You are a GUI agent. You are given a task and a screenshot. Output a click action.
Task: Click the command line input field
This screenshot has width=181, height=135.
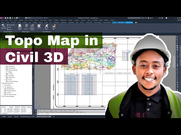(x=71, y=114)
